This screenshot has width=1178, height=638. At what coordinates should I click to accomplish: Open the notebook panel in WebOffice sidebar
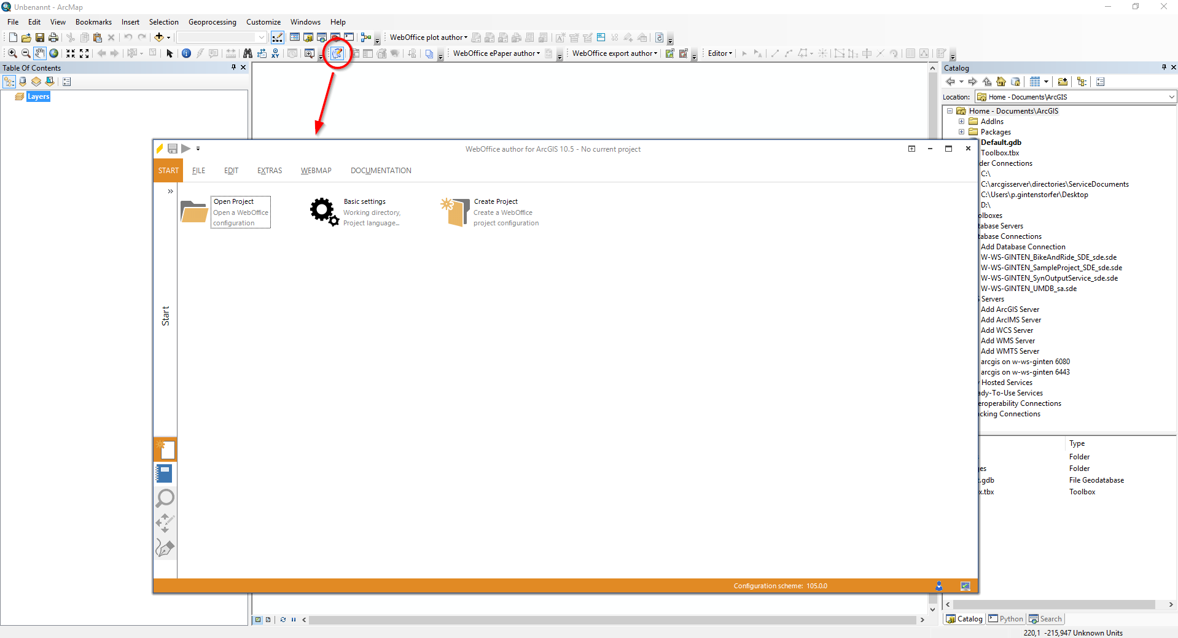pos(164,473)
